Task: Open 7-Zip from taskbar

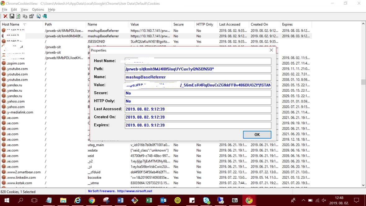Action: 235,200
